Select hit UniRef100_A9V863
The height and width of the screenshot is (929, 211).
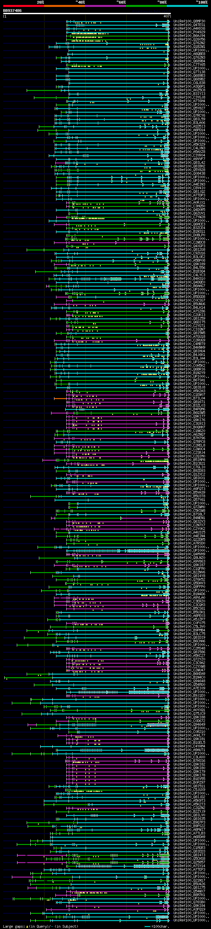(x=189, y=561)
